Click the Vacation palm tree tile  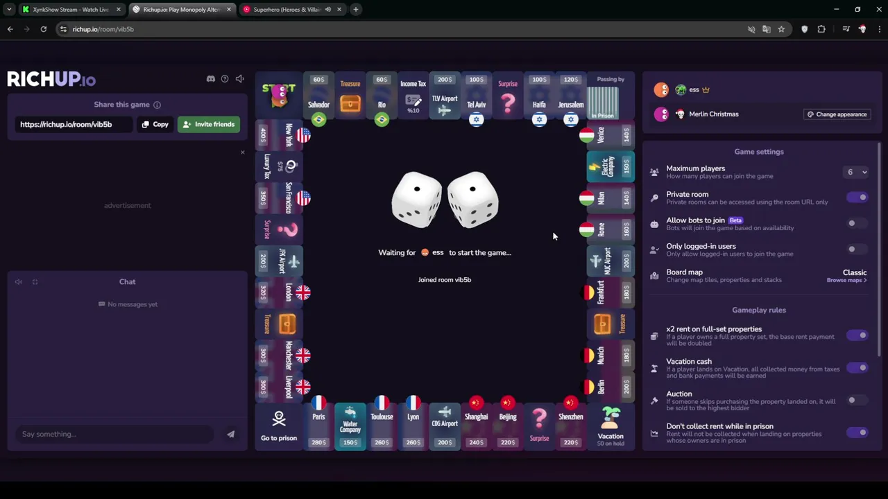click(610, 426)
